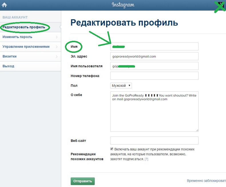Expand the chevron next to Управление приложениями
Screen dimensions: 226x187
tap(57, 47)
